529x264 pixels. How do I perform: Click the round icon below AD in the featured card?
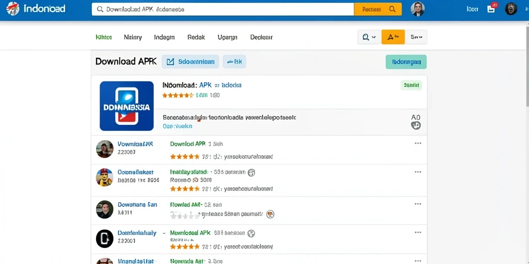416,126
